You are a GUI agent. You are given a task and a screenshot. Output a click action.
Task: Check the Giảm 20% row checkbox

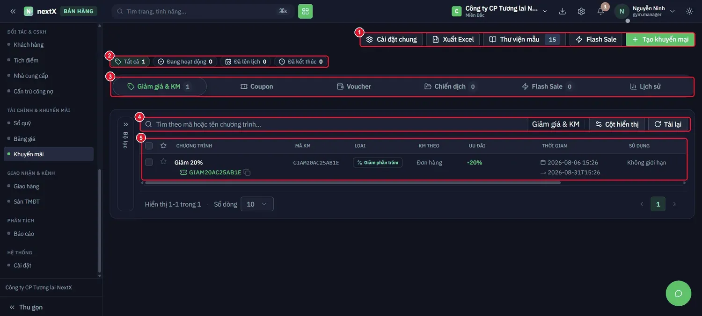click(x=149, y=162)
